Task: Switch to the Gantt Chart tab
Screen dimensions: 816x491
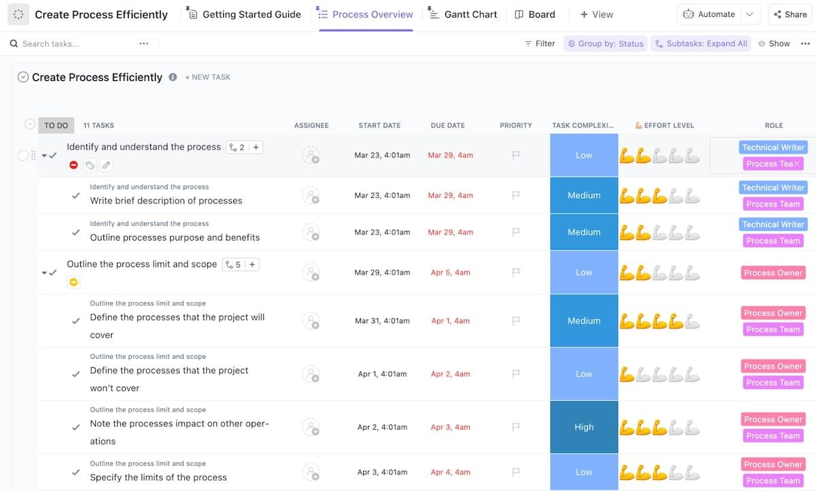Action: click(462, 14)
